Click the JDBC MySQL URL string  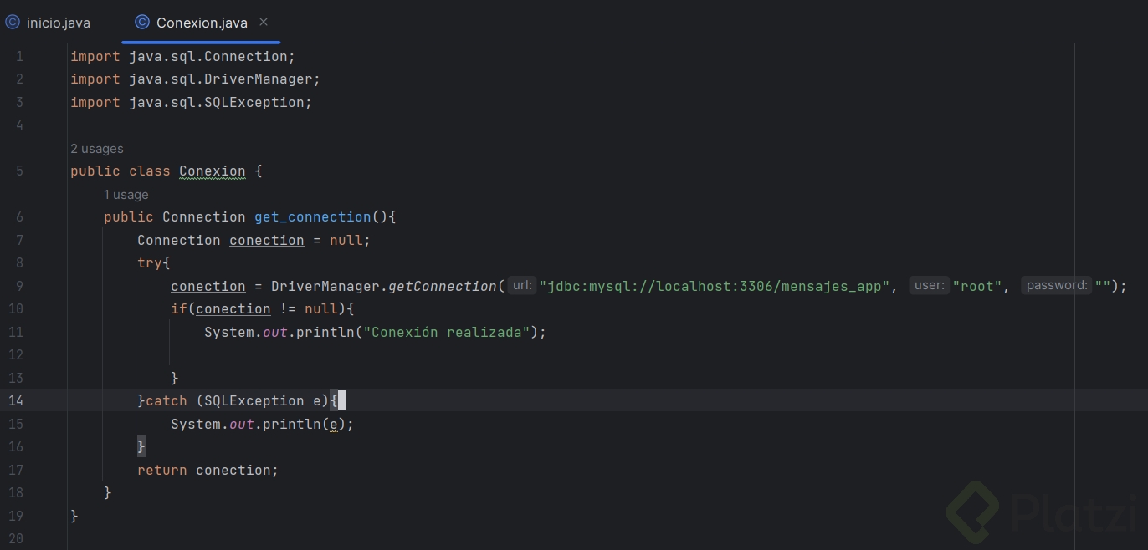point(714,286)
